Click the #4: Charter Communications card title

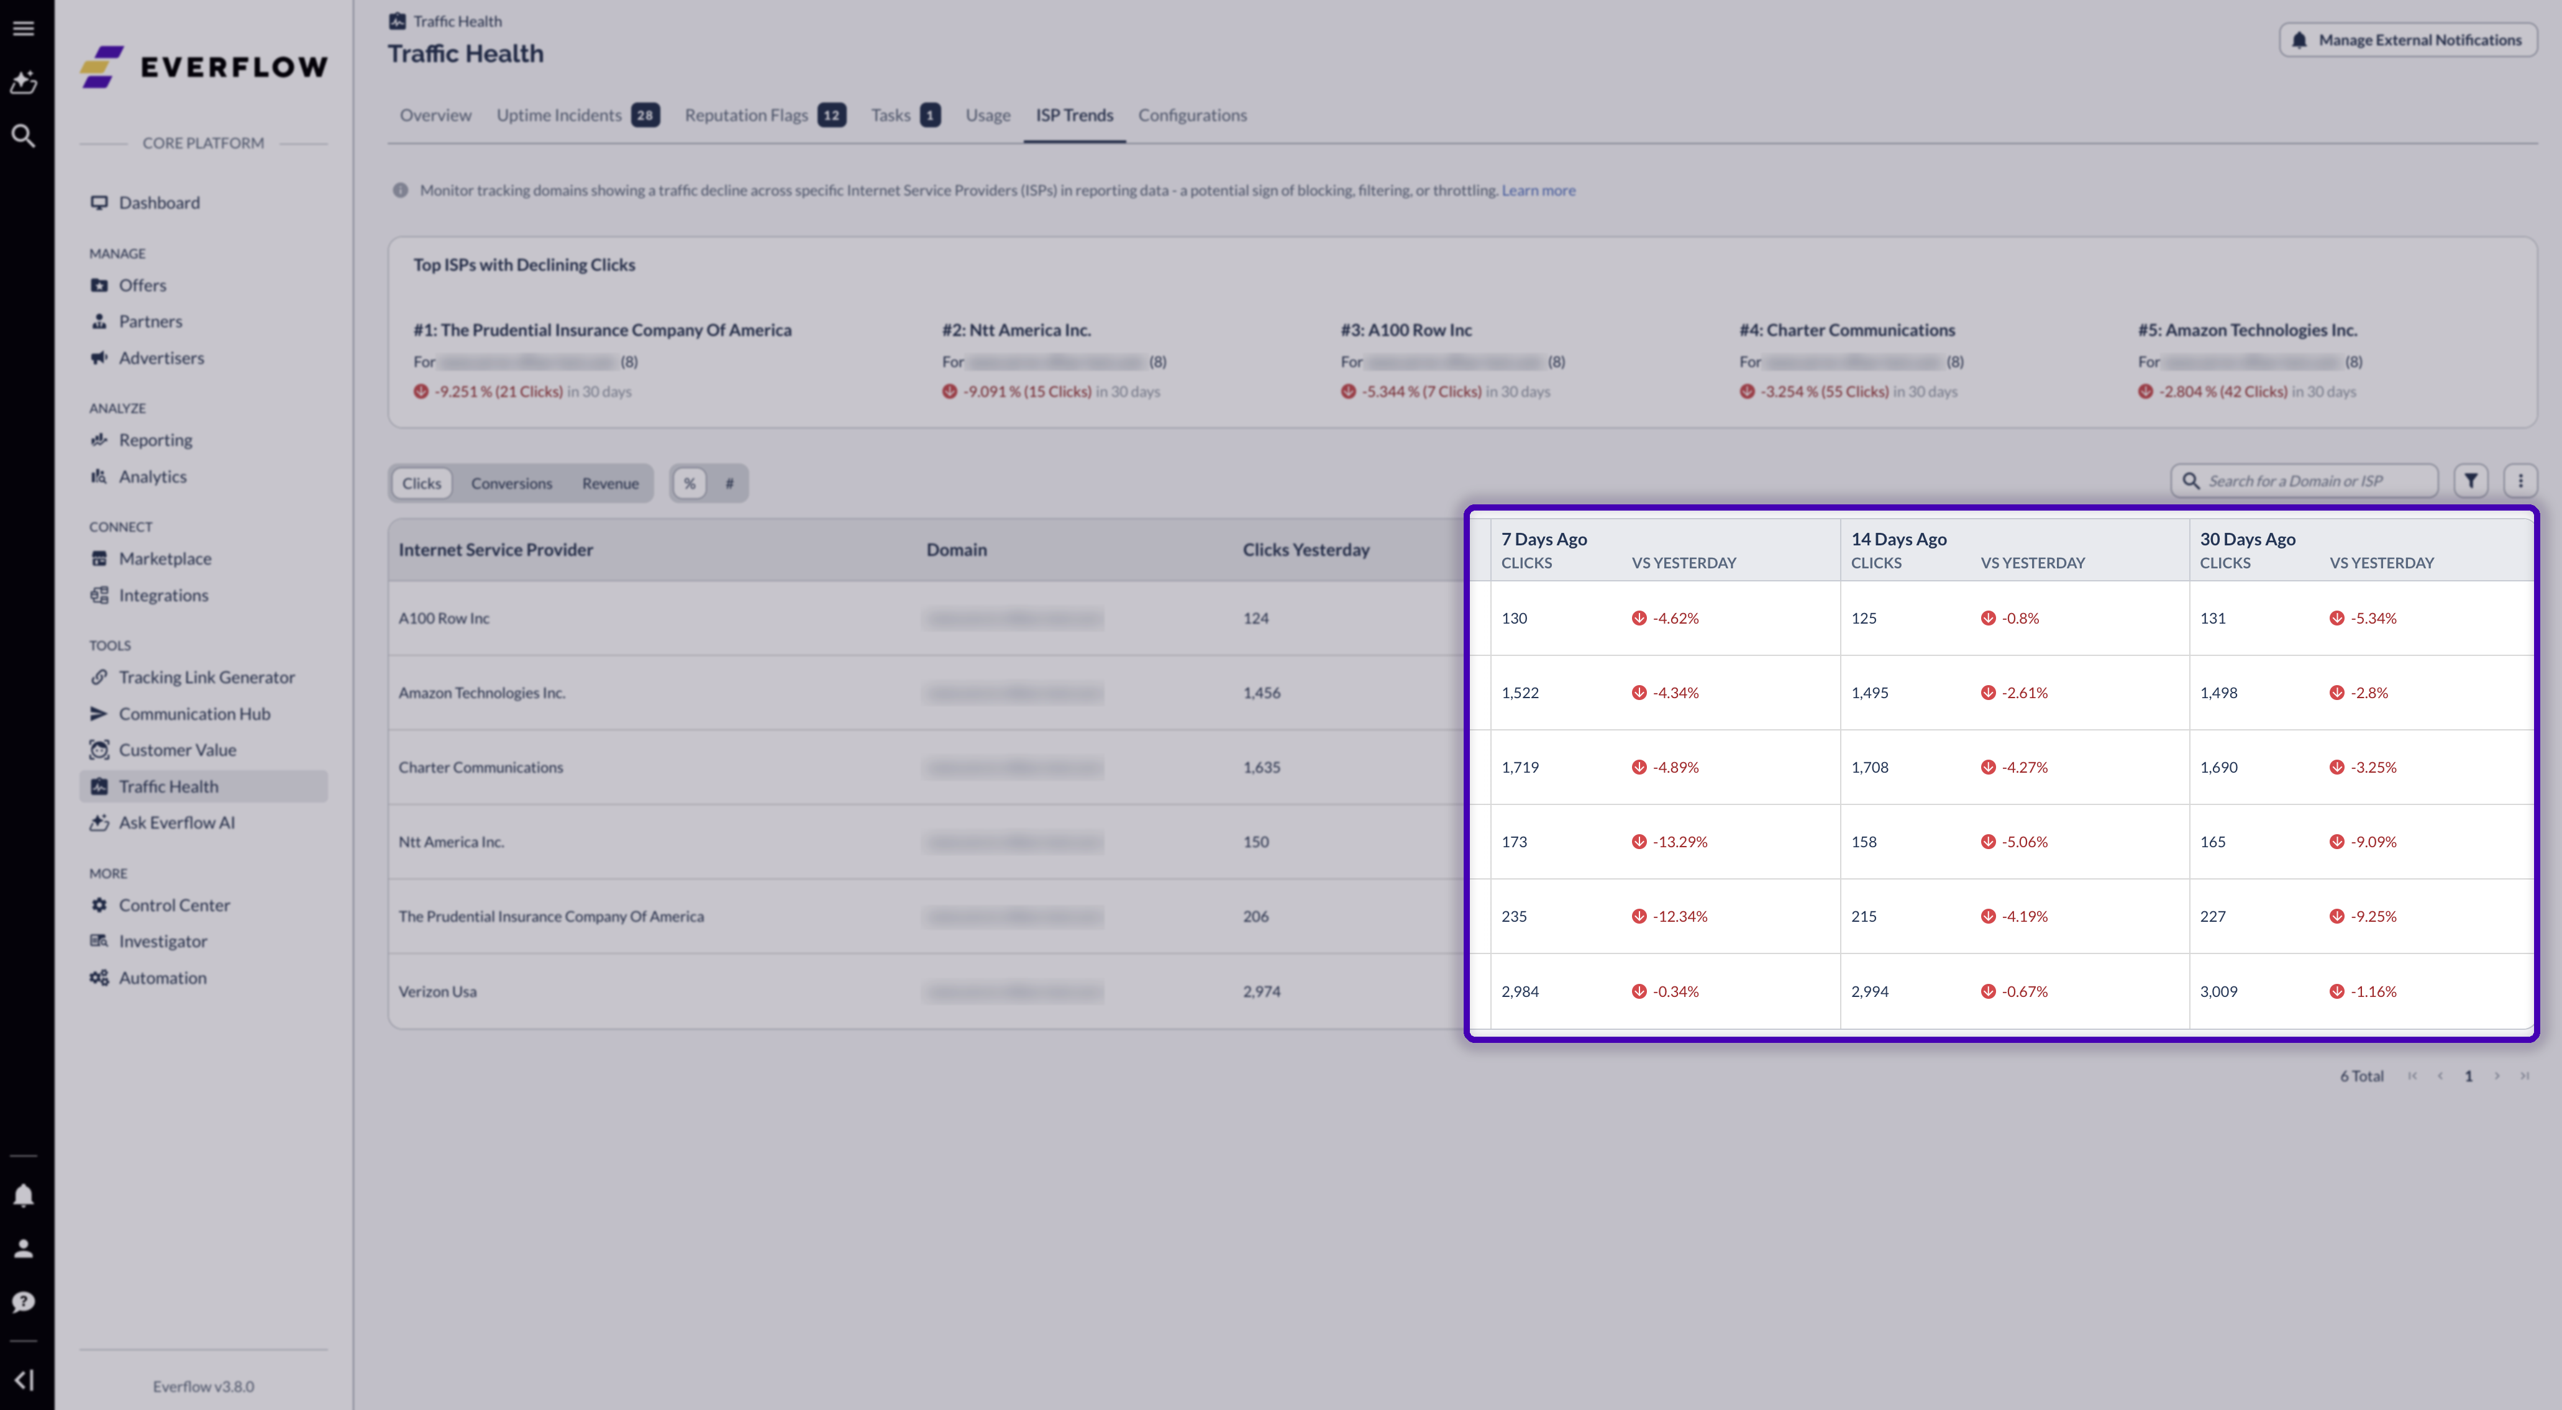pos(1847,330)
